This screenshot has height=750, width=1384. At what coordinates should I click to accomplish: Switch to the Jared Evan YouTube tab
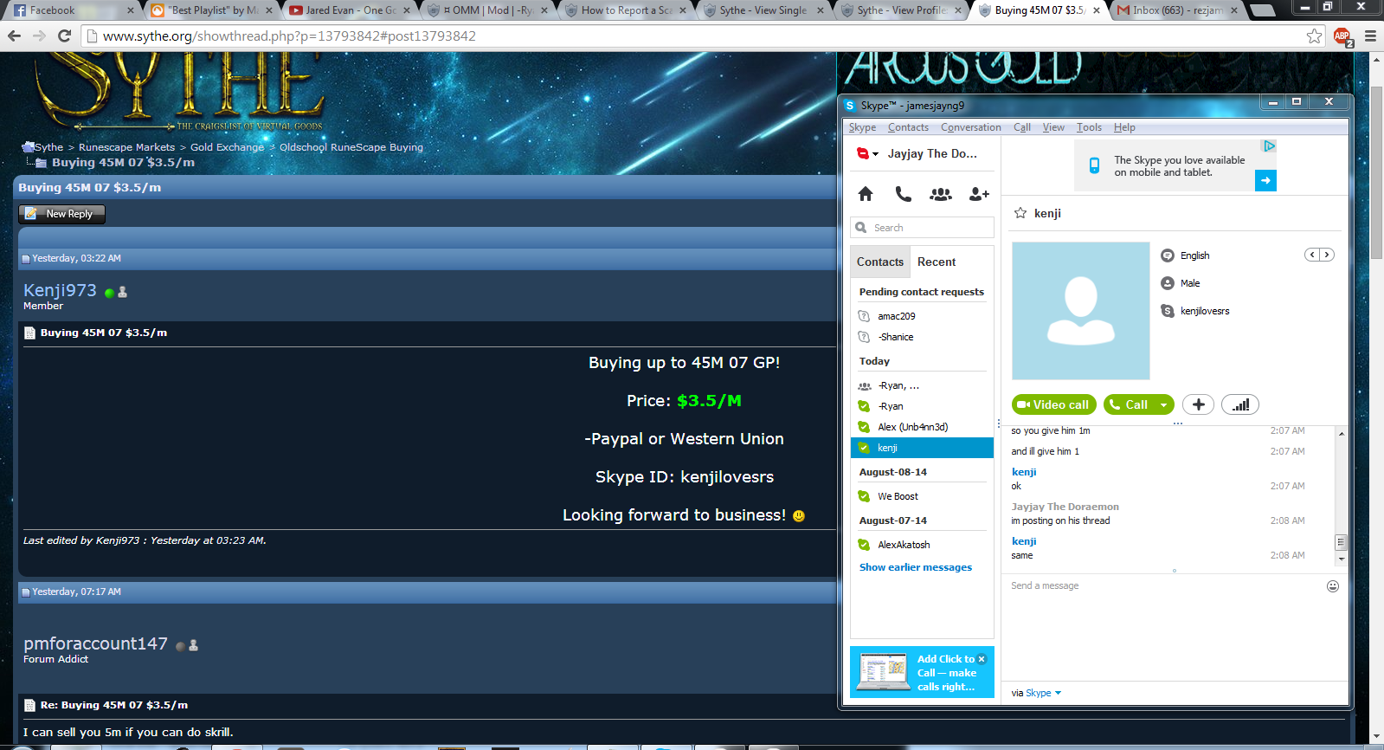(x=350, y=10)
